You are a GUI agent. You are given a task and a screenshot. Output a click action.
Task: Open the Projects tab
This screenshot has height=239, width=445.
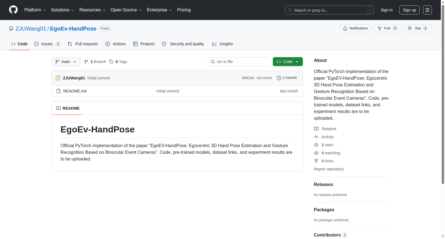[x=144, y=44]
